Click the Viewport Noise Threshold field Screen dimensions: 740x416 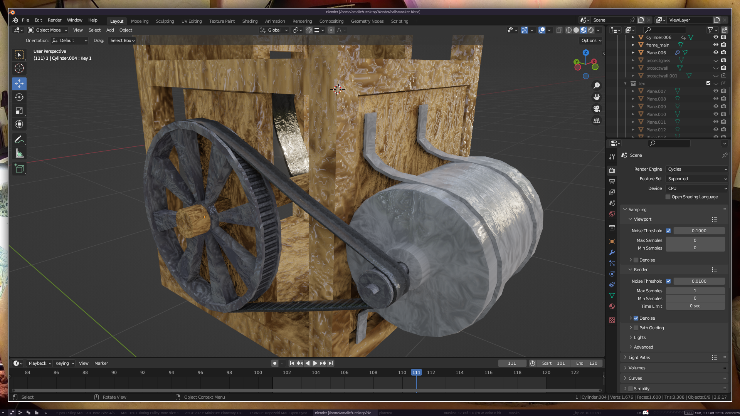click(699, 231)
